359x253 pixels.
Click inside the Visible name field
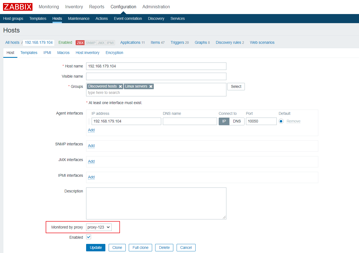[156, 76]
